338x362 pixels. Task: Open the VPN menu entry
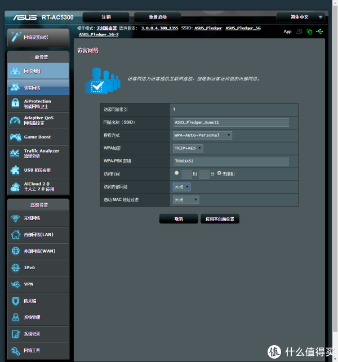coord(38,284)
